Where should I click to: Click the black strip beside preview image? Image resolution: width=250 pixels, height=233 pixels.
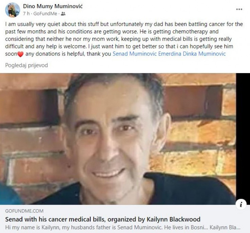click(243, 136)
